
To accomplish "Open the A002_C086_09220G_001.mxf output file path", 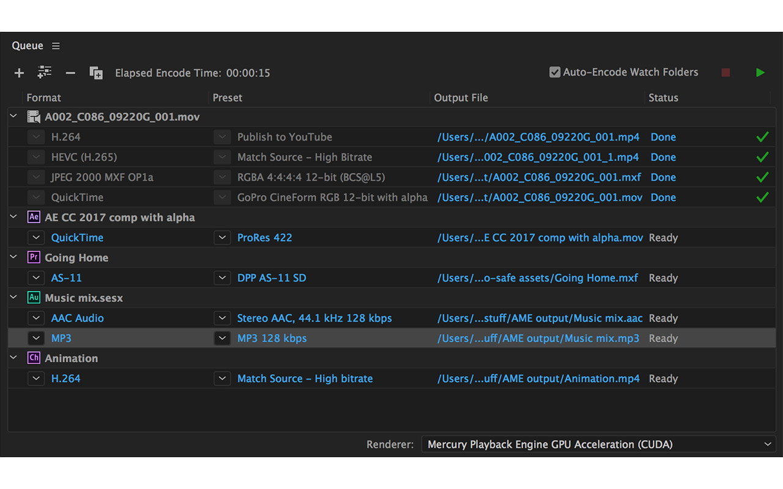I will [540, 177].
